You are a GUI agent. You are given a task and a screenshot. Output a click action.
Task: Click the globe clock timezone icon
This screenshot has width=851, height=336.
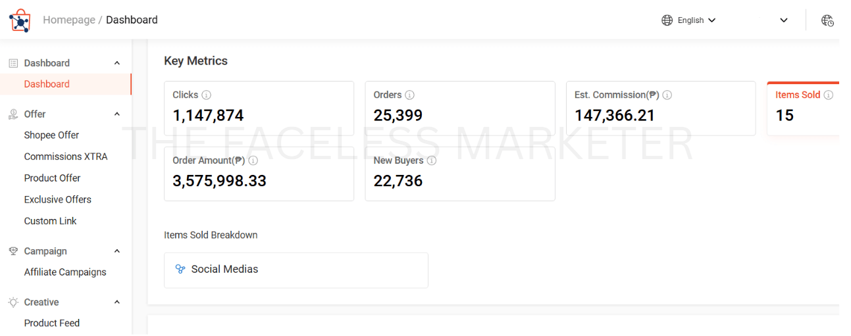[827, 20]
